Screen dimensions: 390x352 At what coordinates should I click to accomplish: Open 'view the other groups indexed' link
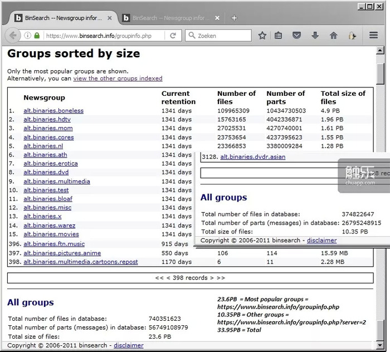118,79
